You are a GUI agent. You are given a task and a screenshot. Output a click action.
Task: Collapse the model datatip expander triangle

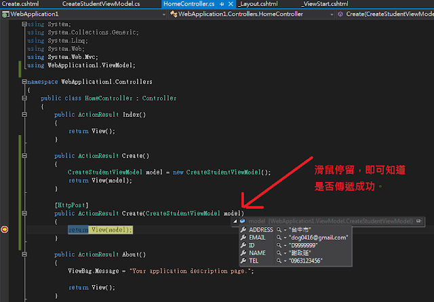pyautogui.click(x=235, y=221)
